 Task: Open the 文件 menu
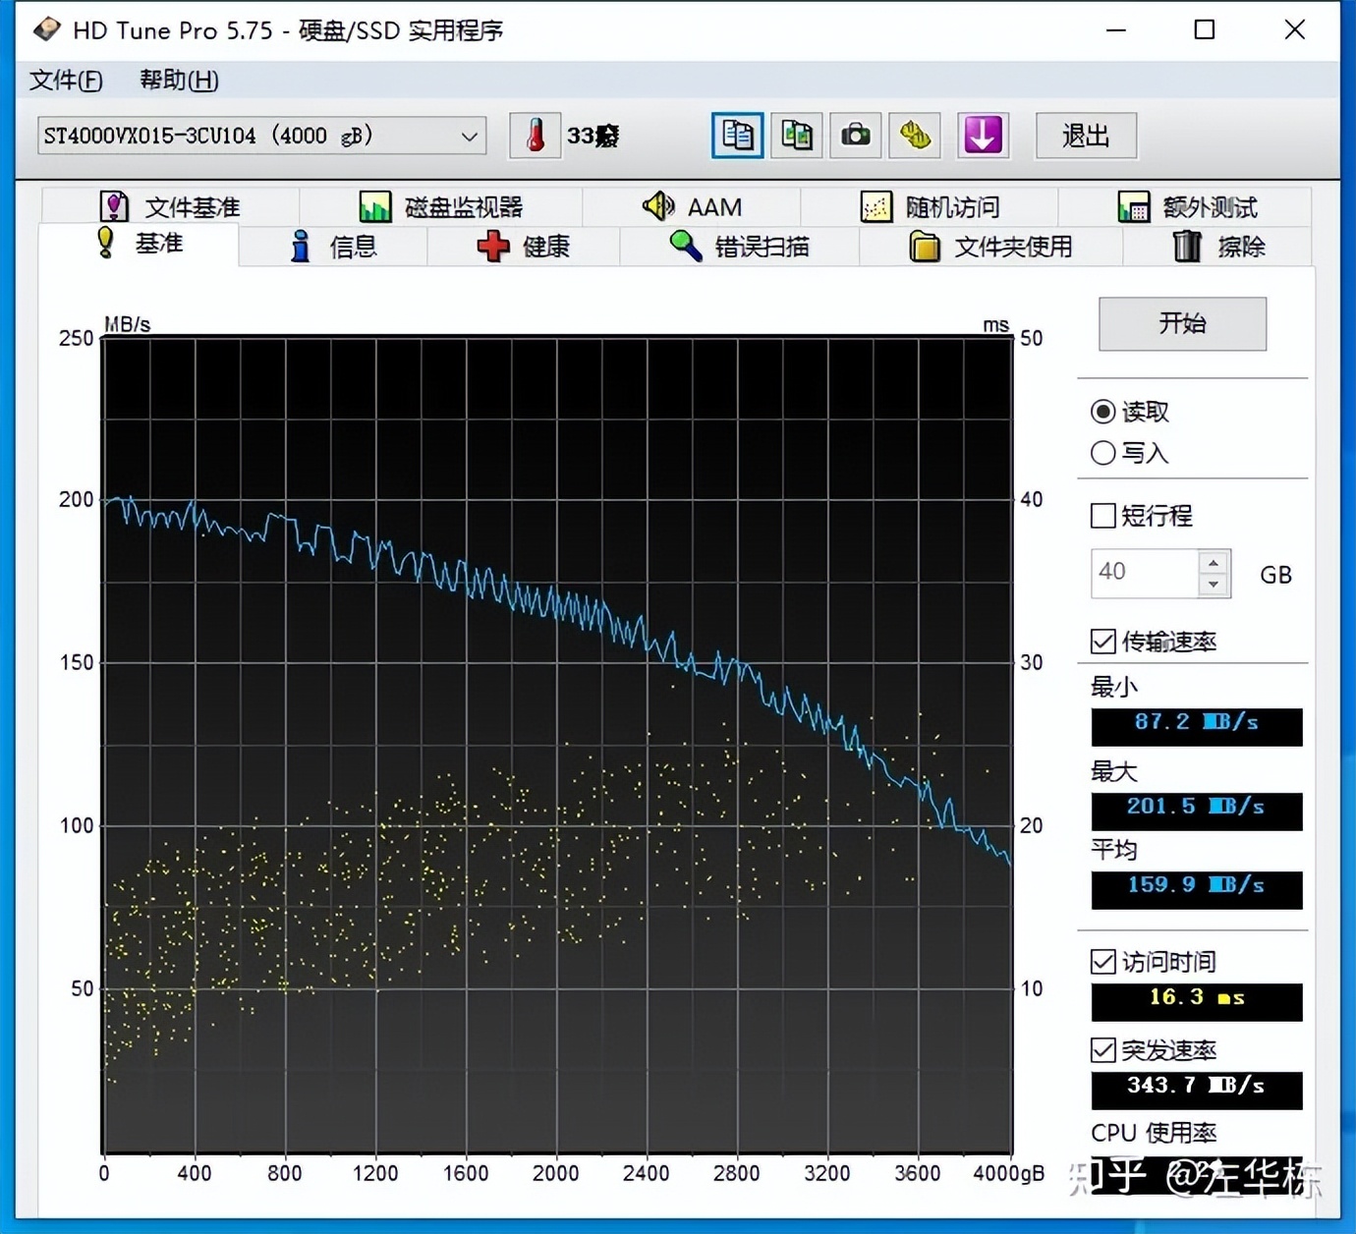(x=65, y=81)
